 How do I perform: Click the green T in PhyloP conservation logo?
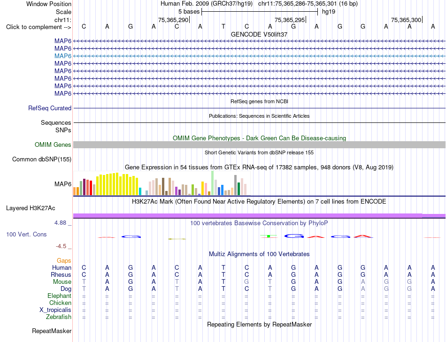click(x=269, y=236)
